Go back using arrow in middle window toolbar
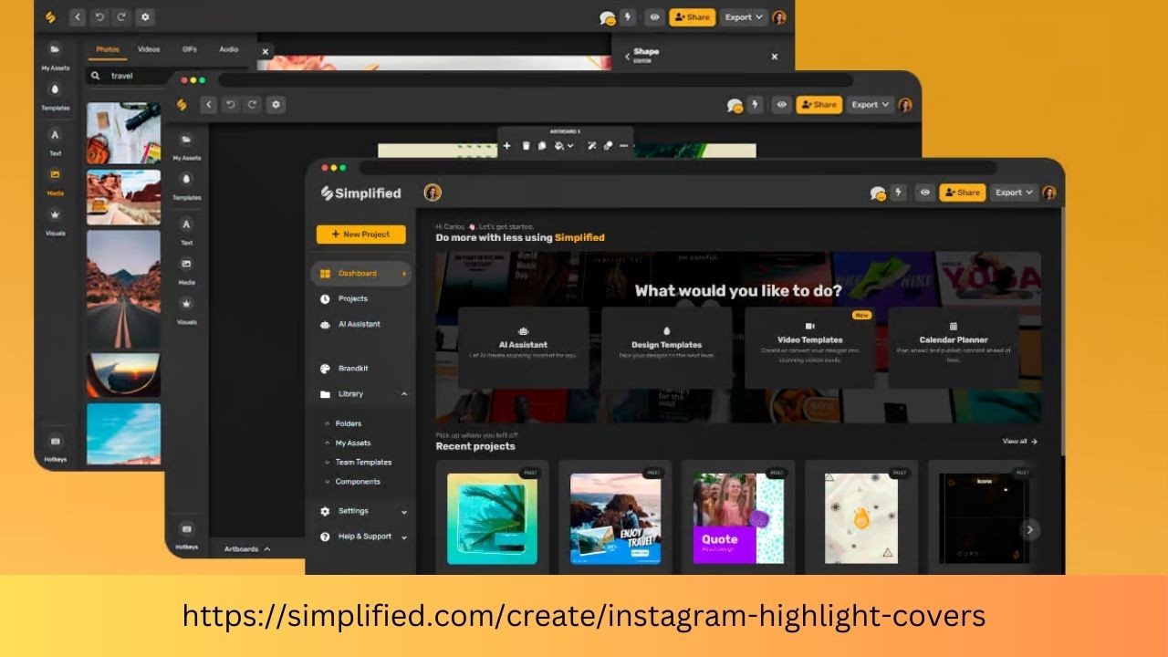Viewport: 1168px width, 657px height. click(x=209, y=105)
